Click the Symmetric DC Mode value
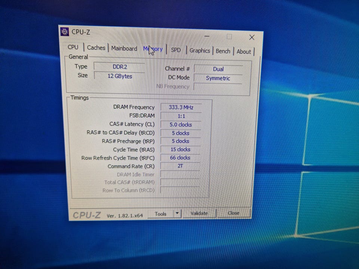359x269 pixels. pos(218,78)
